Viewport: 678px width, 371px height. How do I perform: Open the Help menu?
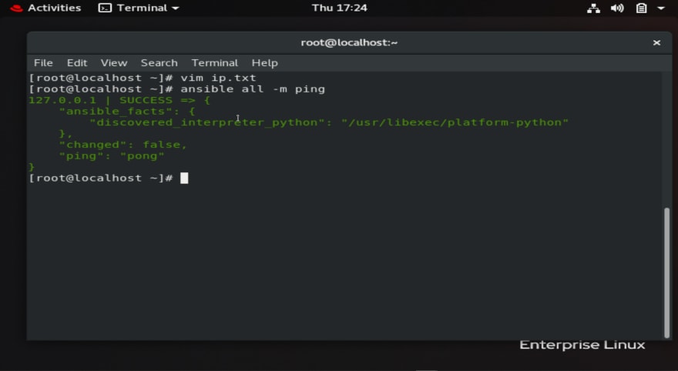(x=264, y=63)
